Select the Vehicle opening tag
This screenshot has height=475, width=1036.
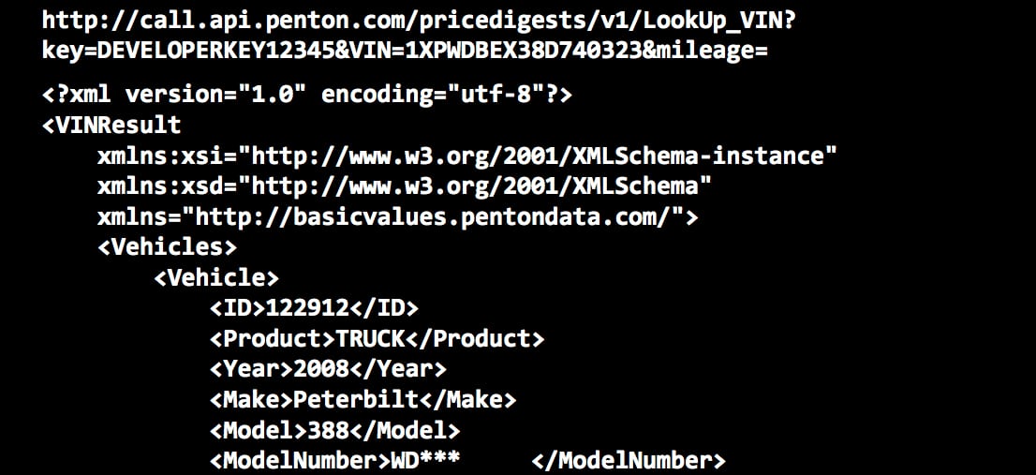[216, 277]
